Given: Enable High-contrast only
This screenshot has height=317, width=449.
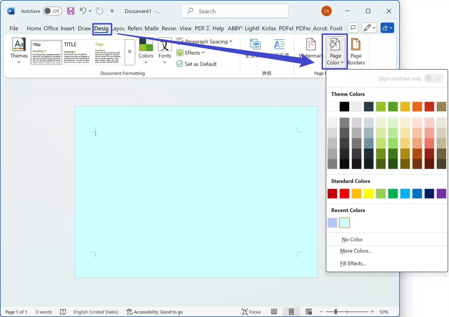Looking at the screenshot, I should tap(433, 78).
